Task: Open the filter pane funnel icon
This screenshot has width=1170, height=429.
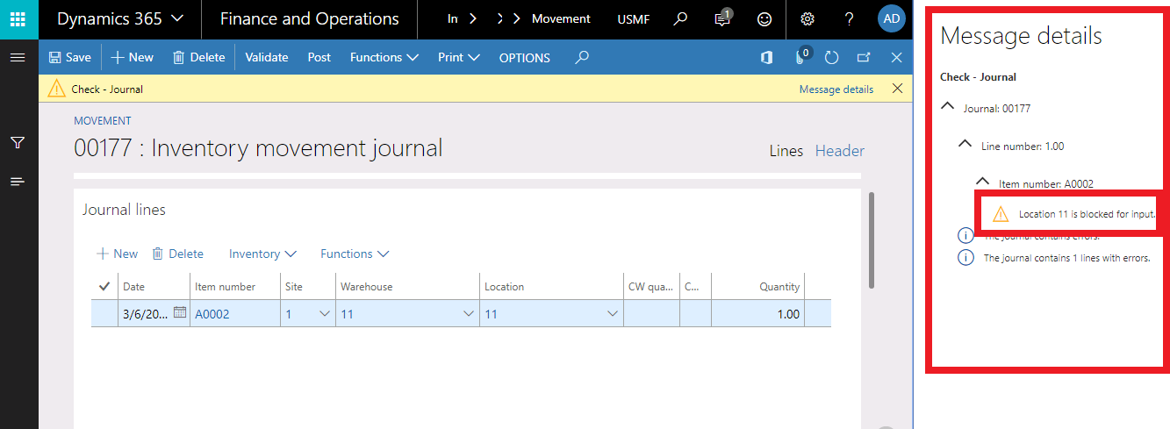Action: pyautogui.click(x=17, y=143)
